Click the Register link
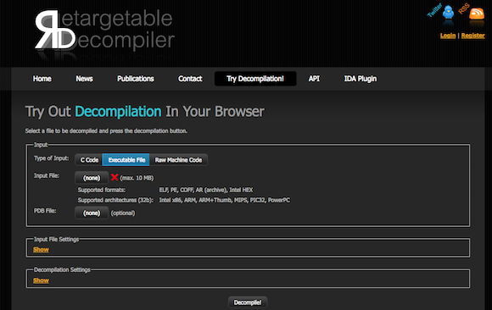Image resolution: width=492 pixels, height=310 pixels. (472, 36)
